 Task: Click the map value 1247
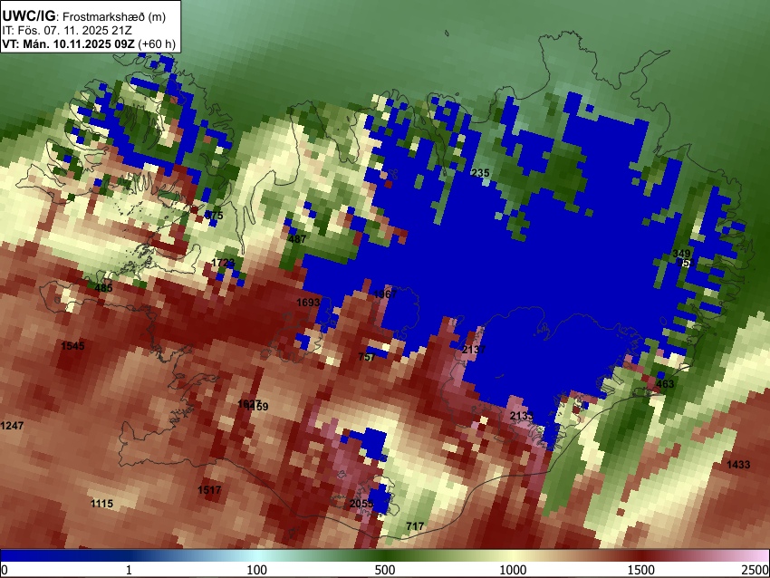12,426
